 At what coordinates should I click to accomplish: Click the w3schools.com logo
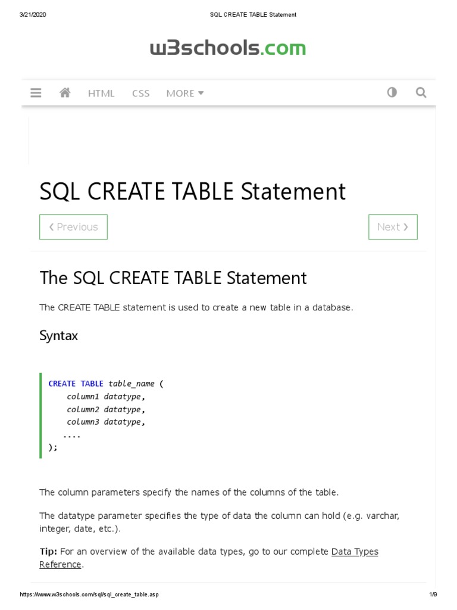(228, 48)
